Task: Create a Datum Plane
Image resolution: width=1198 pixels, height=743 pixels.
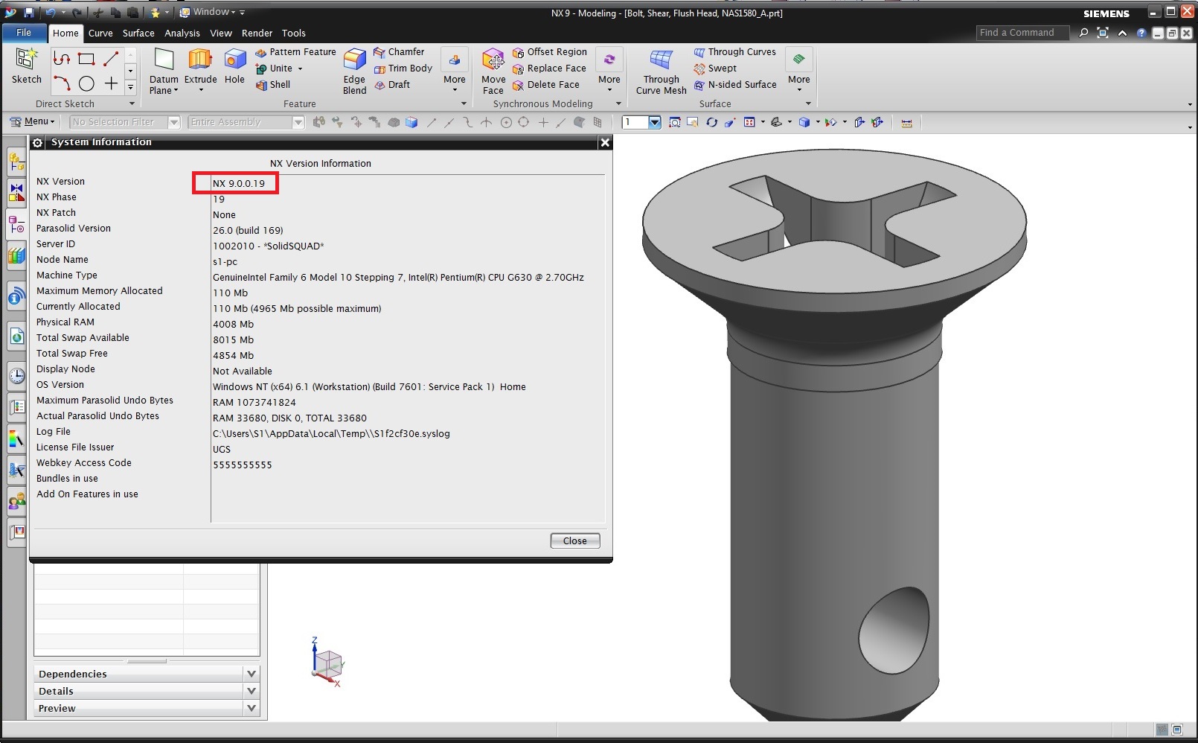Action: (x=164, y=71)
